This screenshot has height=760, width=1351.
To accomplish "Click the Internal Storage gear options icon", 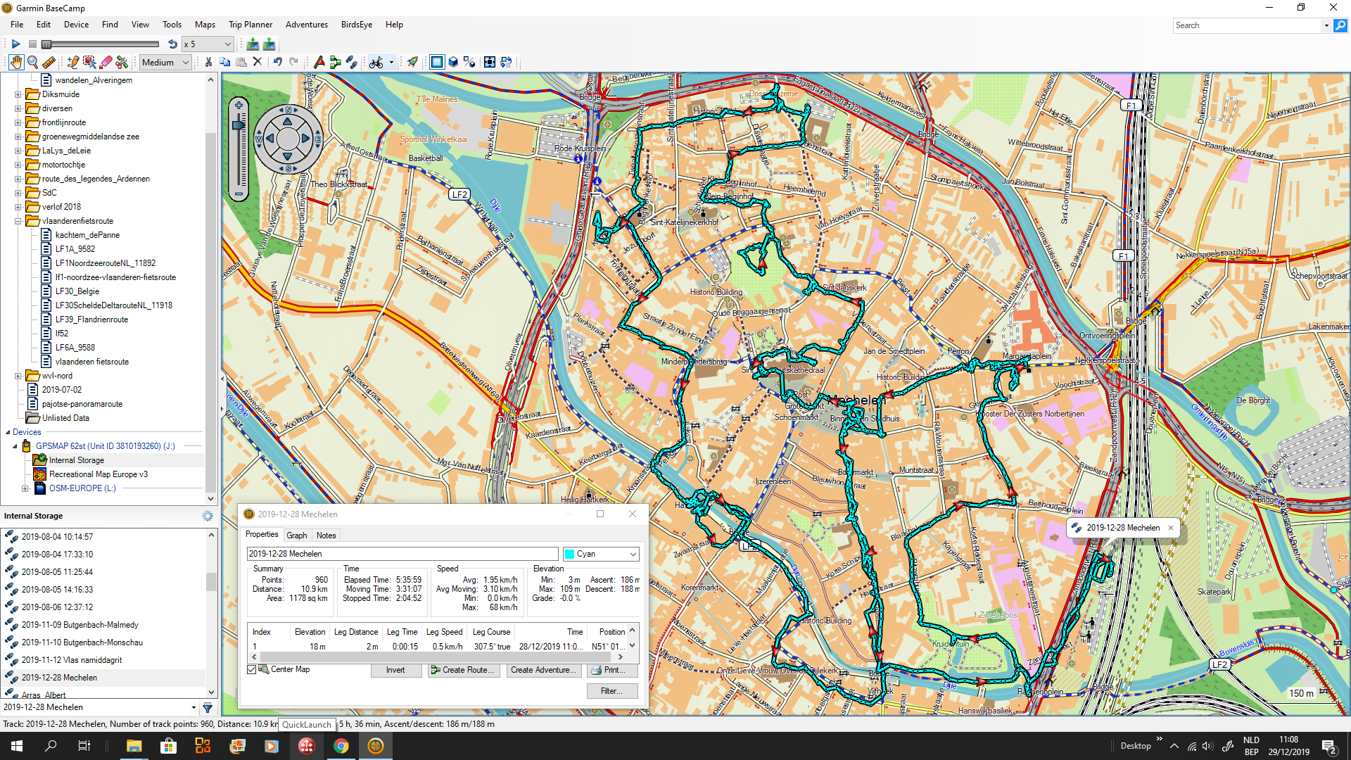I will (x=208, y=516).
